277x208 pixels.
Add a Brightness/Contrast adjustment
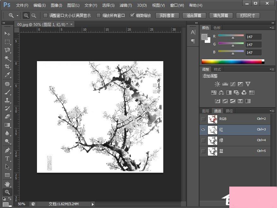coord(217,84)
